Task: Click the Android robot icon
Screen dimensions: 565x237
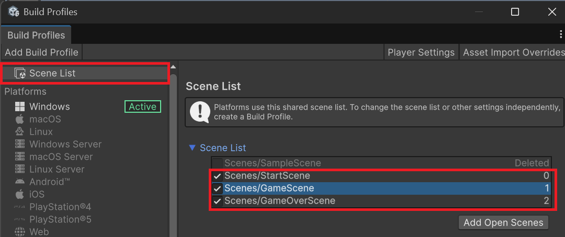Action: 19,182
